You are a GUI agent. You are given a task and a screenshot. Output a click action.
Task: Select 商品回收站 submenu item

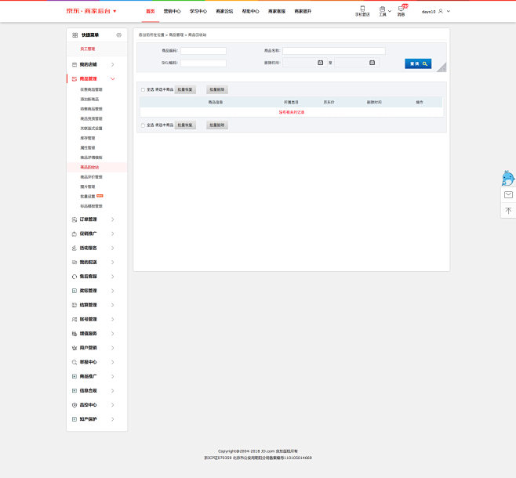pyautogui.click(x=89, y=168)
